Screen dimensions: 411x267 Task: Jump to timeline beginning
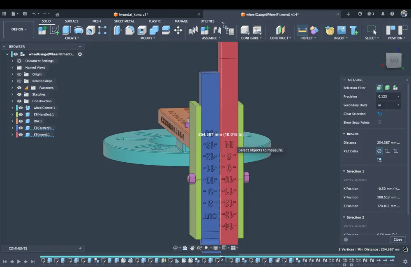click(5, 262)
